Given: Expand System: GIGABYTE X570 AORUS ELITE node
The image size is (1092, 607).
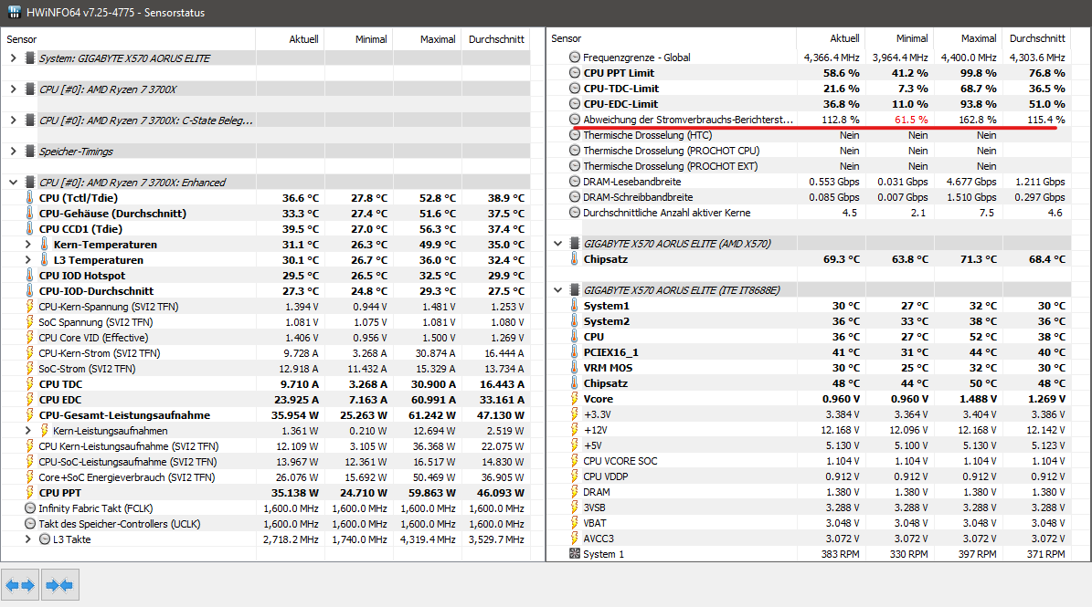Looking at the screenshot, I should coord(13,58).
